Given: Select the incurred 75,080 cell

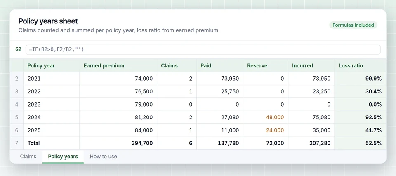Looking at the screenshot, I should click(x=311, y=117).
